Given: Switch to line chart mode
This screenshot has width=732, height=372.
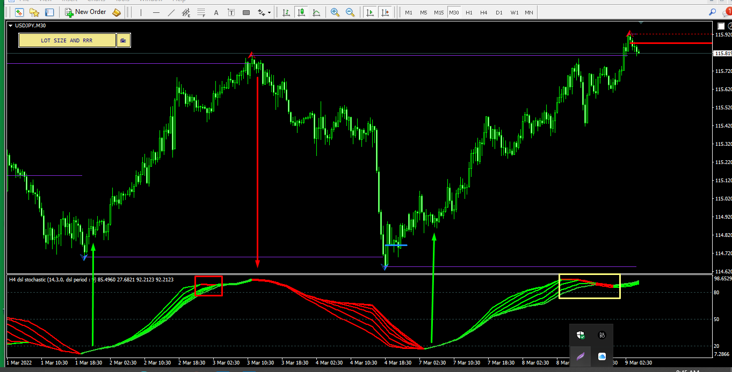Looking at the screenshot, I should click(316, 12).
